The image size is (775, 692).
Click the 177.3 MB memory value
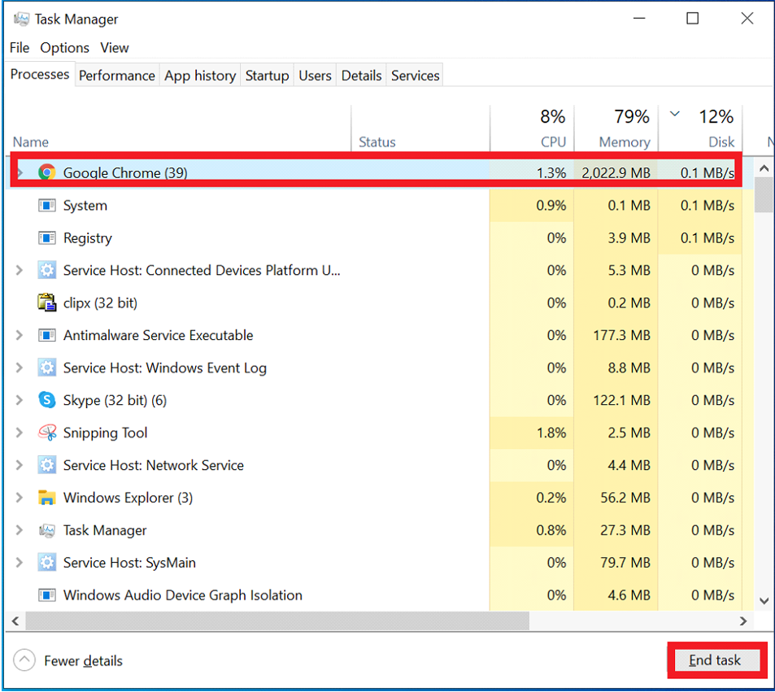point(622,335)
